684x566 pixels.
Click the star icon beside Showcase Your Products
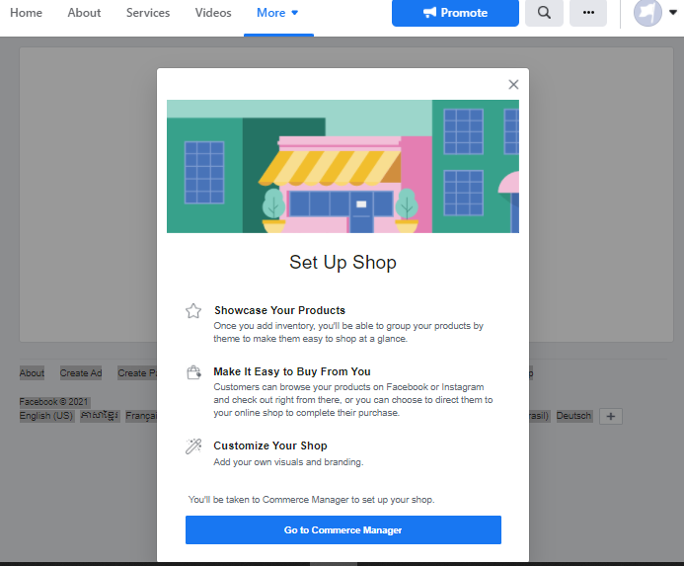pyautogui.click(x=193, y=311)
